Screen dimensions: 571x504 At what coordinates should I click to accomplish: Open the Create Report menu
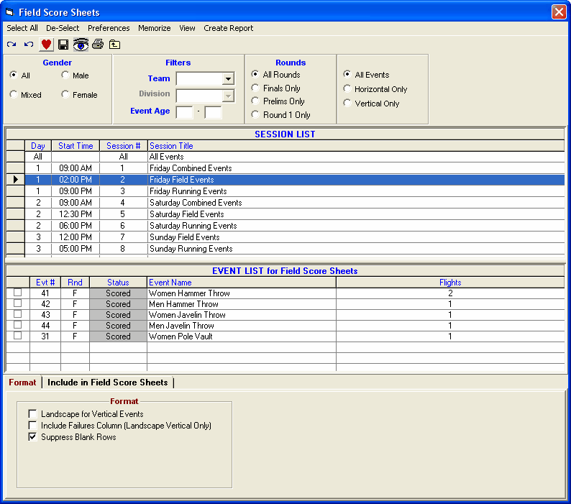tap(228, 28)
